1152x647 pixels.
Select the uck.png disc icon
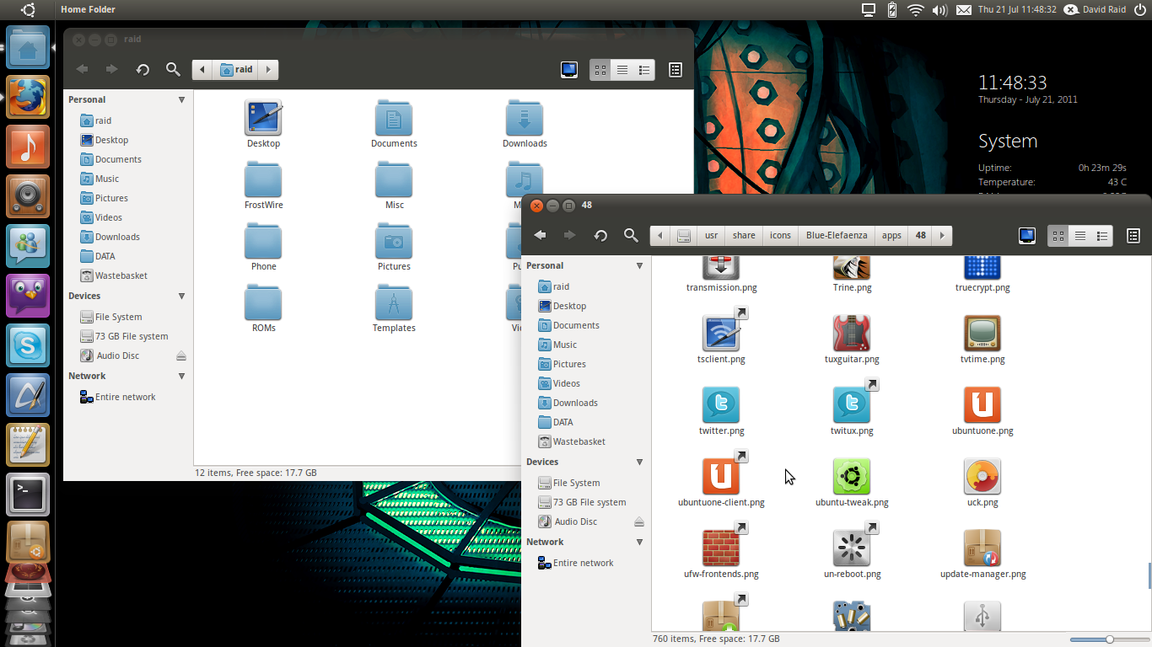[982, 477]
